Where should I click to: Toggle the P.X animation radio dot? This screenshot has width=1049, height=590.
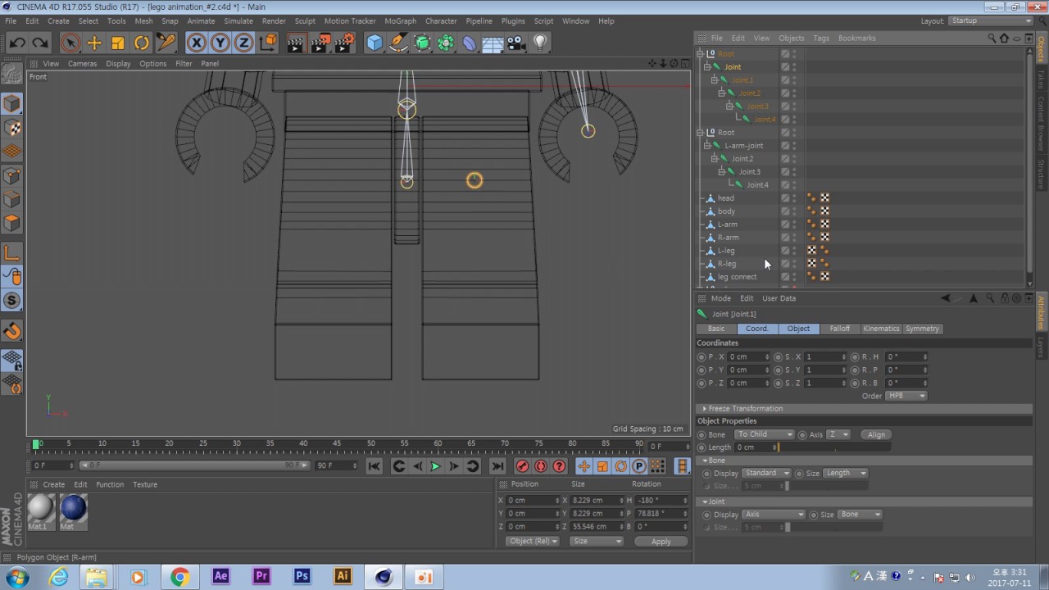[x=702, y=357]
